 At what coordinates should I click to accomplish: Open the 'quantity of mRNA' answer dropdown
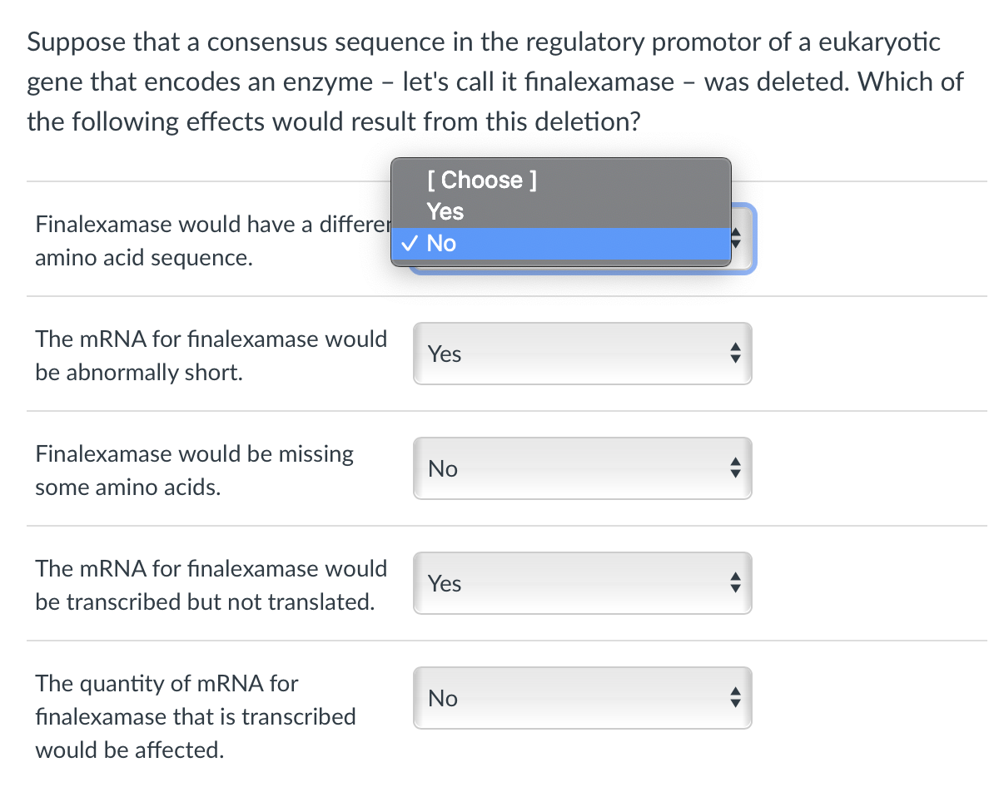(x=583, y=698)
